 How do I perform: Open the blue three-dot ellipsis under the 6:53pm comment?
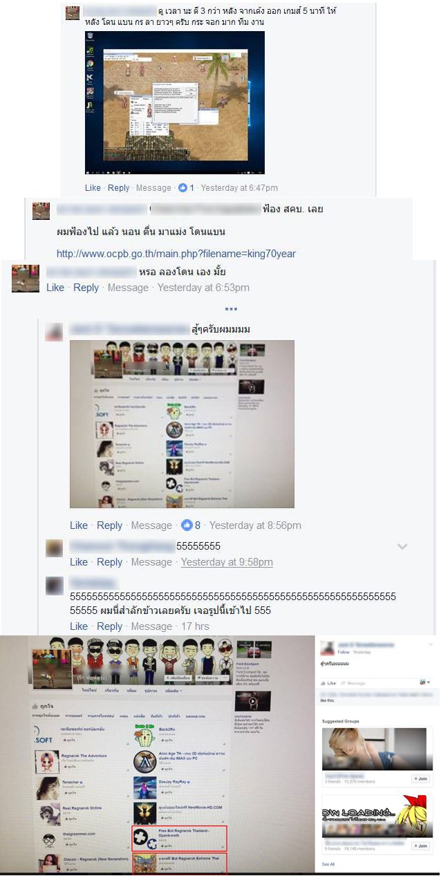coord(231,308)
